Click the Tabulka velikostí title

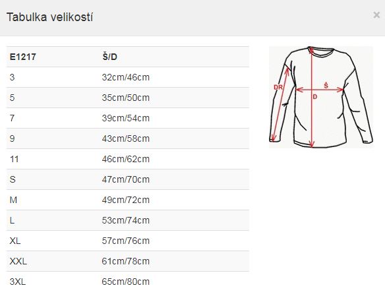tap(50, 17)
